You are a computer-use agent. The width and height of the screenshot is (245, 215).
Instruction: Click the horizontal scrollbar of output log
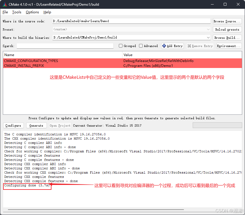[96, 210]
